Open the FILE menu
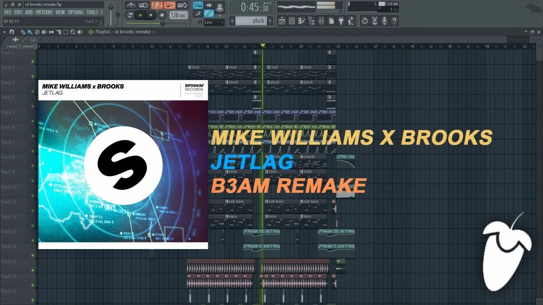 (x=7, y=12)
